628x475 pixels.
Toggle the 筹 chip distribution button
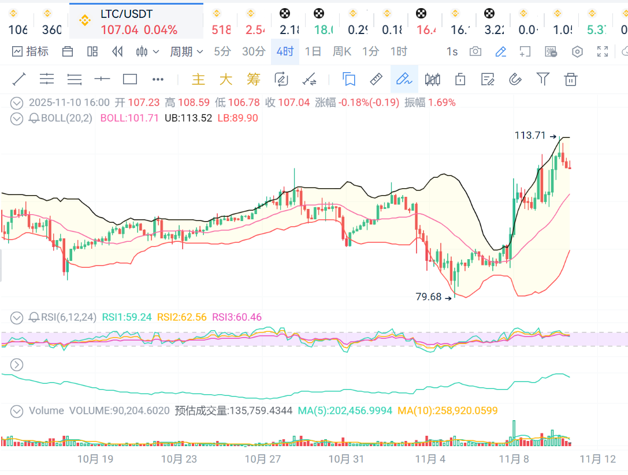(253, 79)
